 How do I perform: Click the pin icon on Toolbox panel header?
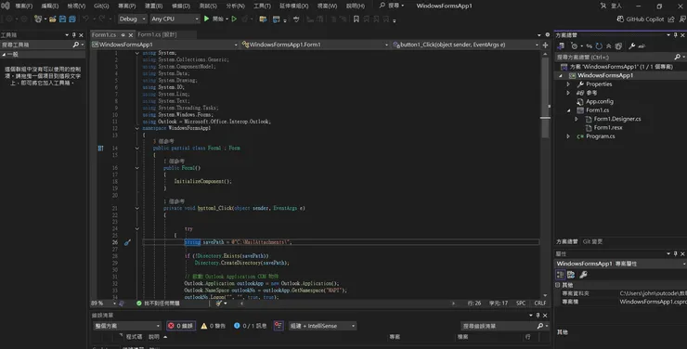click(x=73, y=35)
